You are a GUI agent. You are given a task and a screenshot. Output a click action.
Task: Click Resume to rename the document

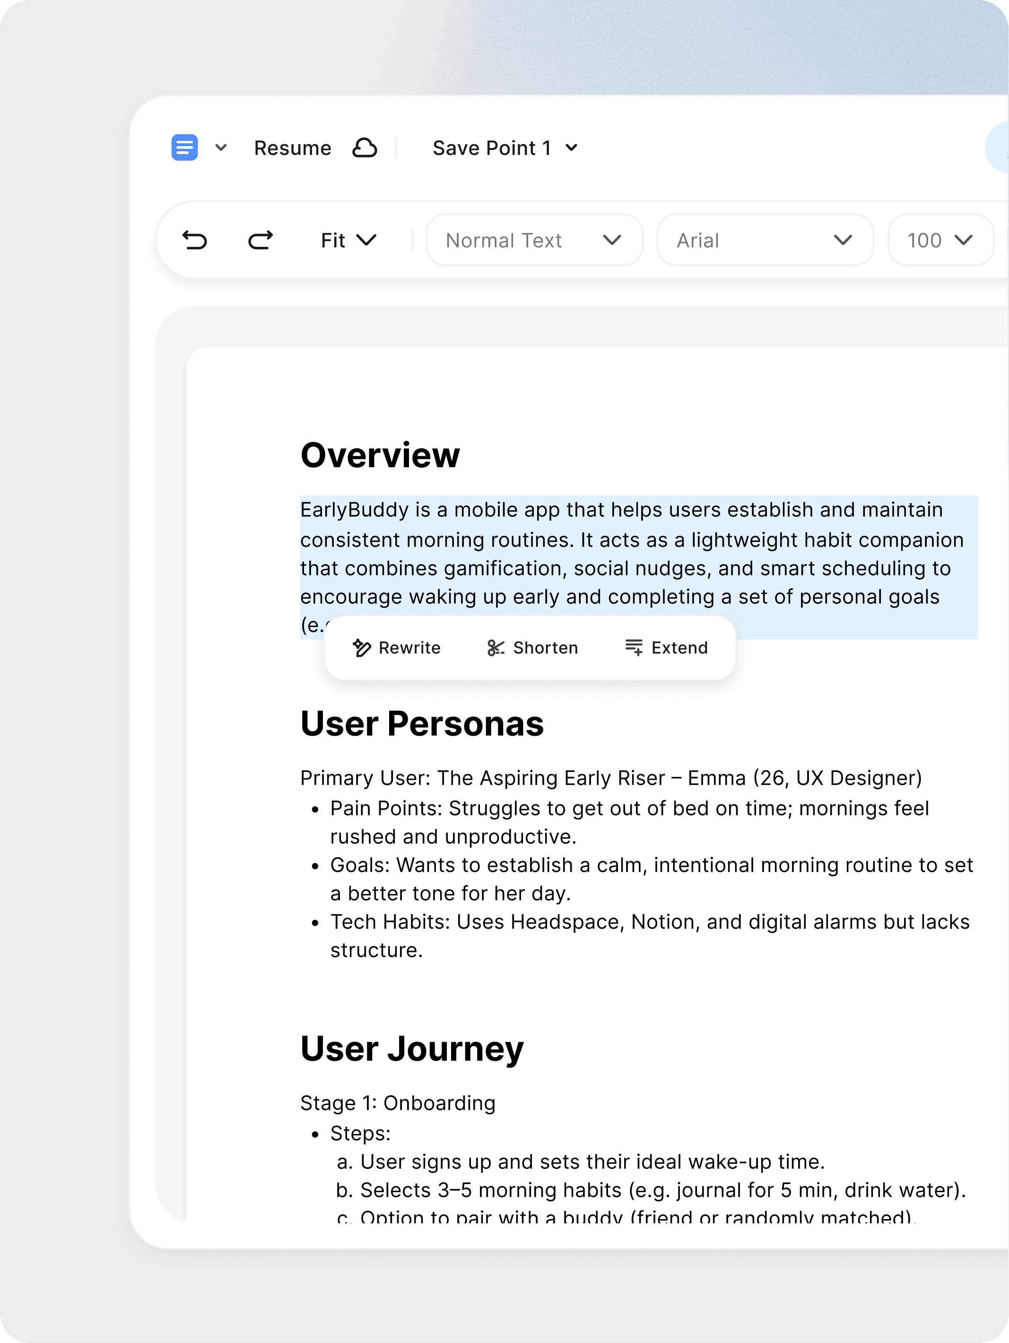(293, 148)
